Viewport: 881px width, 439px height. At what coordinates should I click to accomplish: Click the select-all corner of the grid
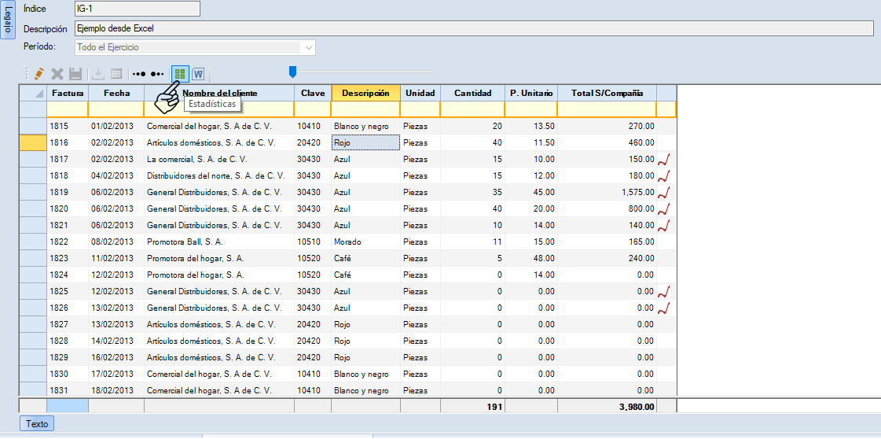(32, 93)
